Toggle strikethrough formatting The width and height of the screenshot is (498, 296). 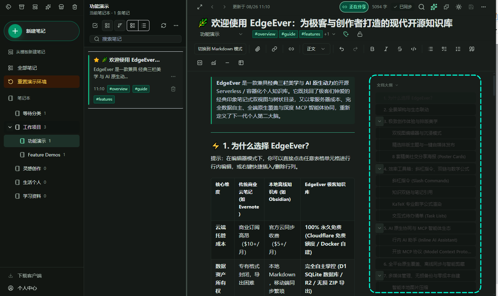tap(400, 49)
